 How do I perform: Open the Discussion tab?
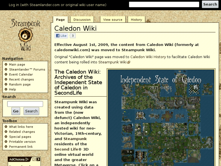[x=82, y=19]
